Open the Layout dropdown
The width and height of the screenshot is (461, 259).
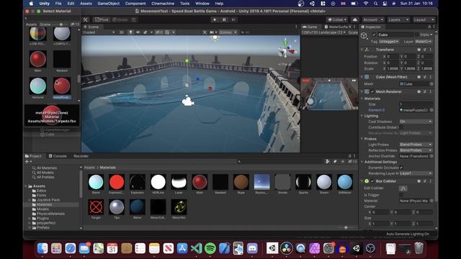tap(424, 19)
